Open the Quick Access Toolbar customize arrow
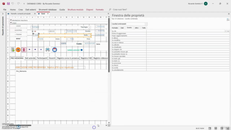 [x=24, y=4]
